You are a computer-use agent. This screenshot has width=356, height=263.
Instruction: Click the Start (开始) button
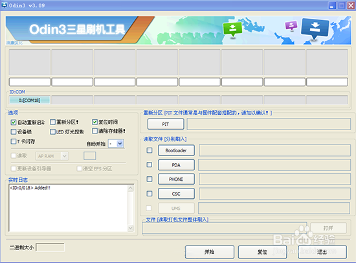click(x=209, y=252)
